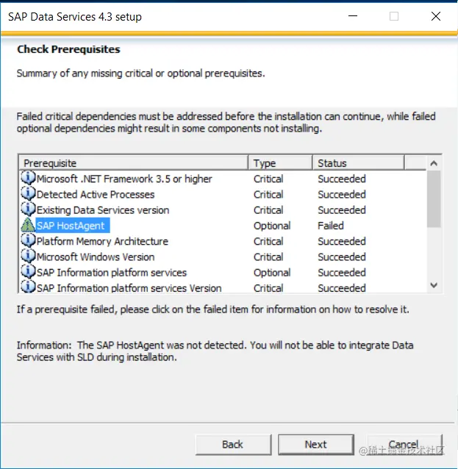This screenshot has width=458, height=469.
Task: Click warning triangle icon beside SAP HostAgent
Action: pyautogui.click(x=28, y=225)
